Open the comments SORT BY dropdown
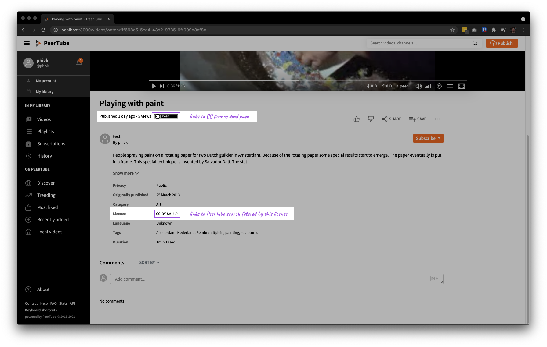The width and height of the screenshot is (547, 347). (149, 262)
